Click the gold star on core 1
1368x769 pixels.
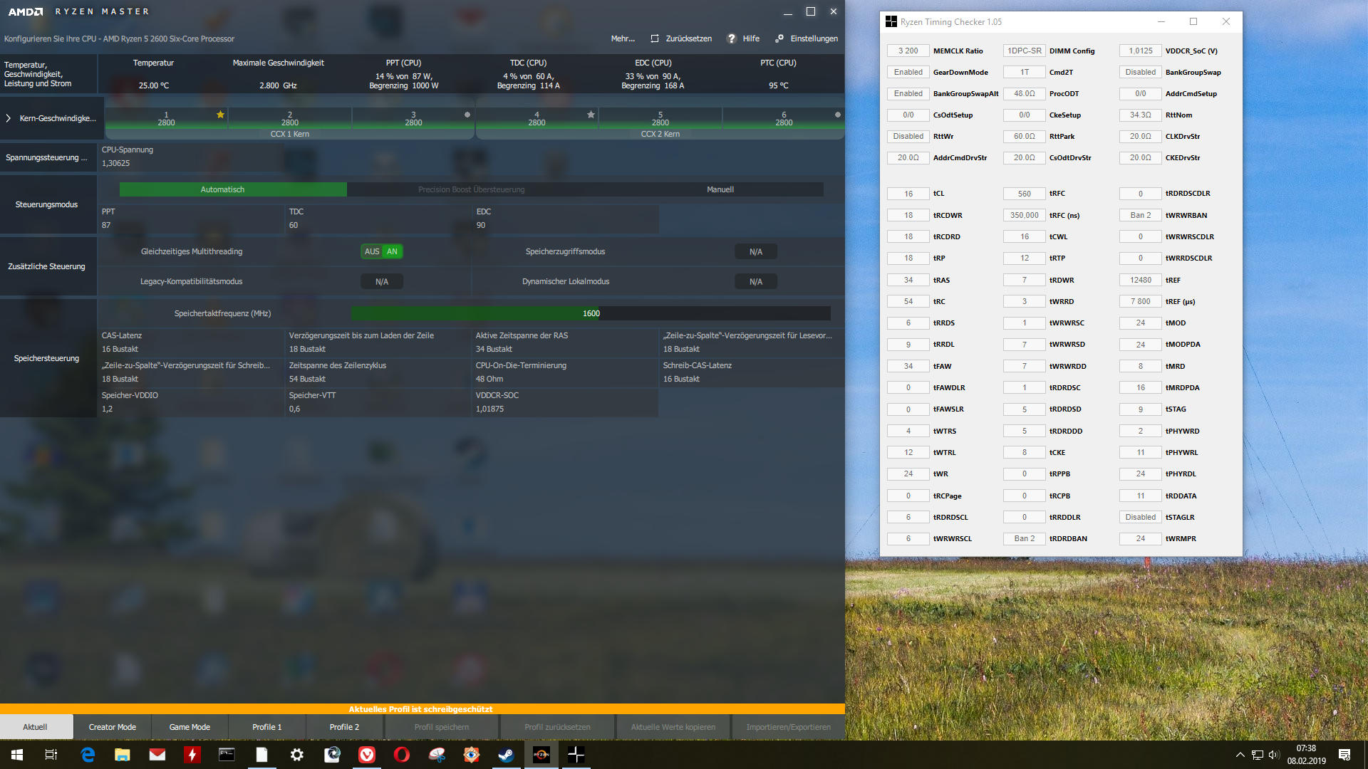pyautogui.click(x=220, y=115)
